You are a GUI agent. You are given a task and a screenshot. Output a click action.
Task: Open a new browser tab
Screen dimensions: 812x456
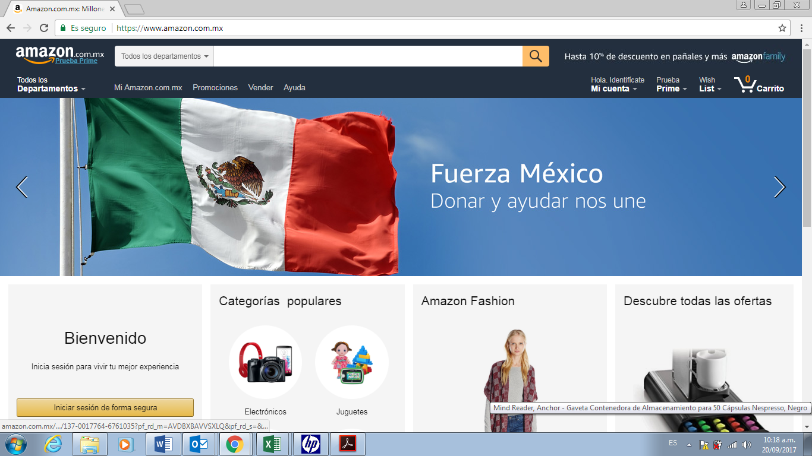click(134, 9)
